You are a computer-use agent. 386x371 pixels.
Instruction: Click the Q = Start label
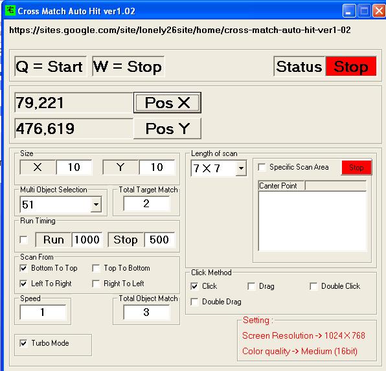click(51, 67)
